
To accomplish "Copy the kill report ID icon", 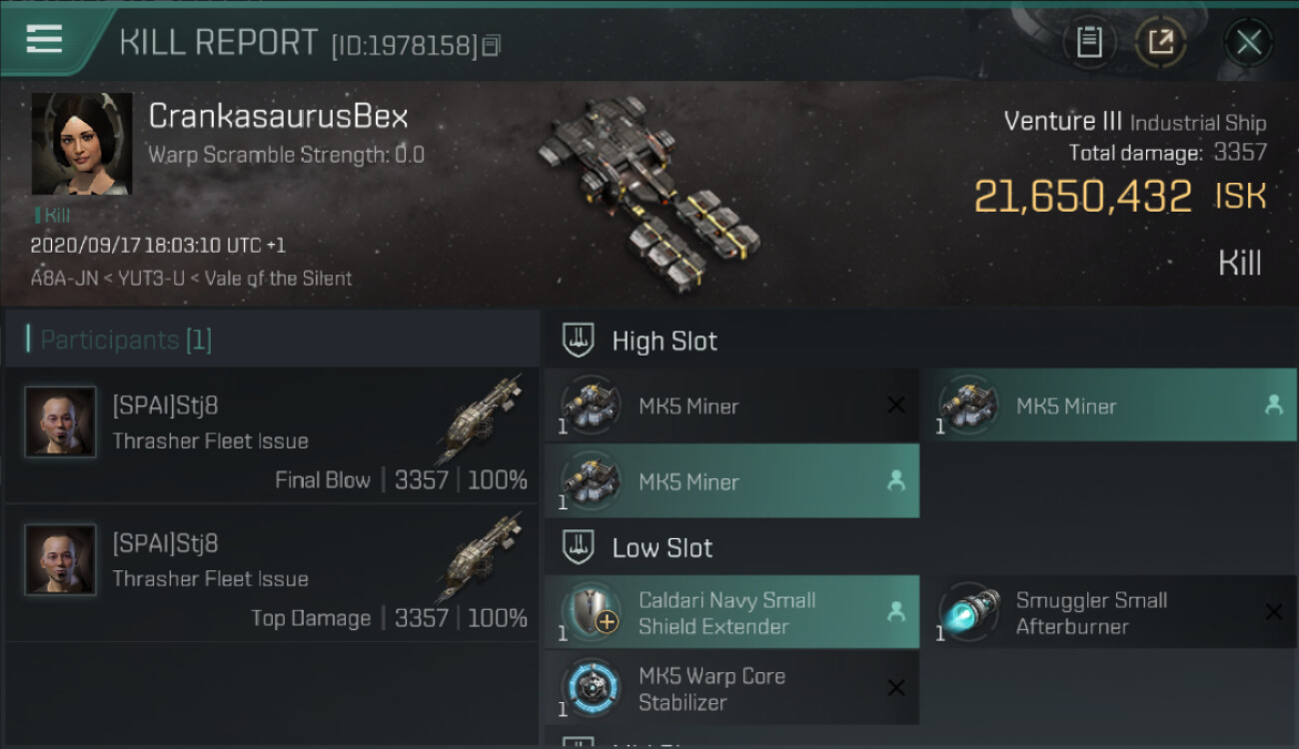I will pyautogui.click(x=491, y=46).
